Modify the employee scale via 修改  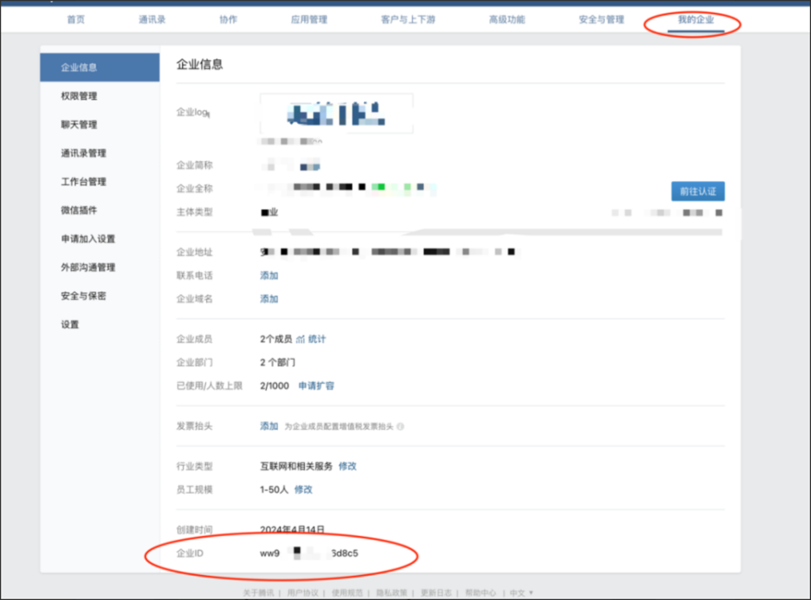[x=303, y=489]
